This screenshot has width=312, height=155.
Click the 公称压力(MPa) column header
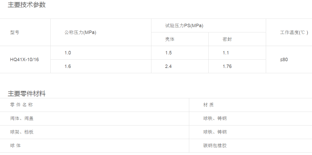80,32
